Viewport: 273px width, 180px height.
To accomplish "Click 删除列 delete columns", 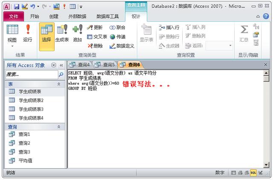I will [x=195, y=36].
